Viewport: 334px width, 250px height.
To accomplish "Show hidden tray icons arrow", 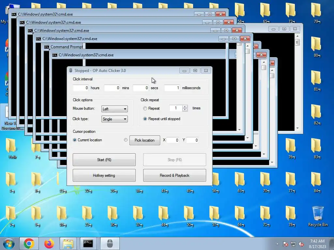I will (277, 244).
